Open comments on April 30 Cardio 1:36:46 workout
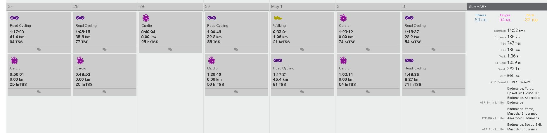Screen dimensions: 547x133 click(236, 92)
